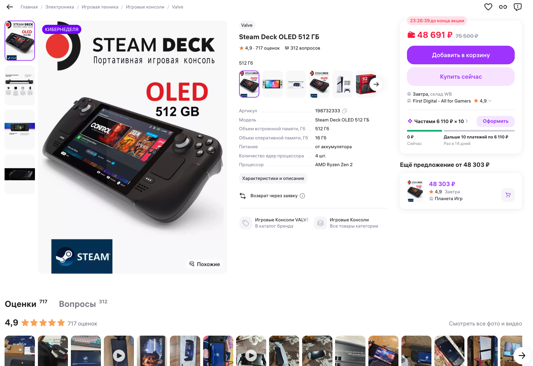Image resolution: width=533 pixels, height=366 pixels.
Task: Select the second product image thumbnail
Action: tap(20, 85)
